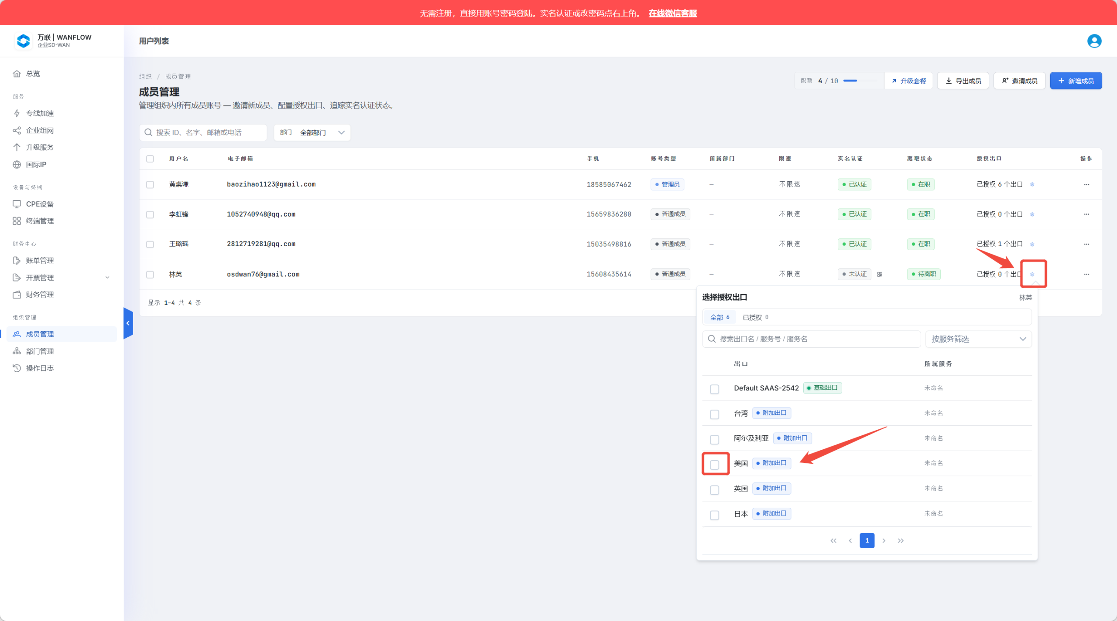Open 操作日志 history icon
Viewport: 1117px width, 621px height.
(x=17, y=368)
